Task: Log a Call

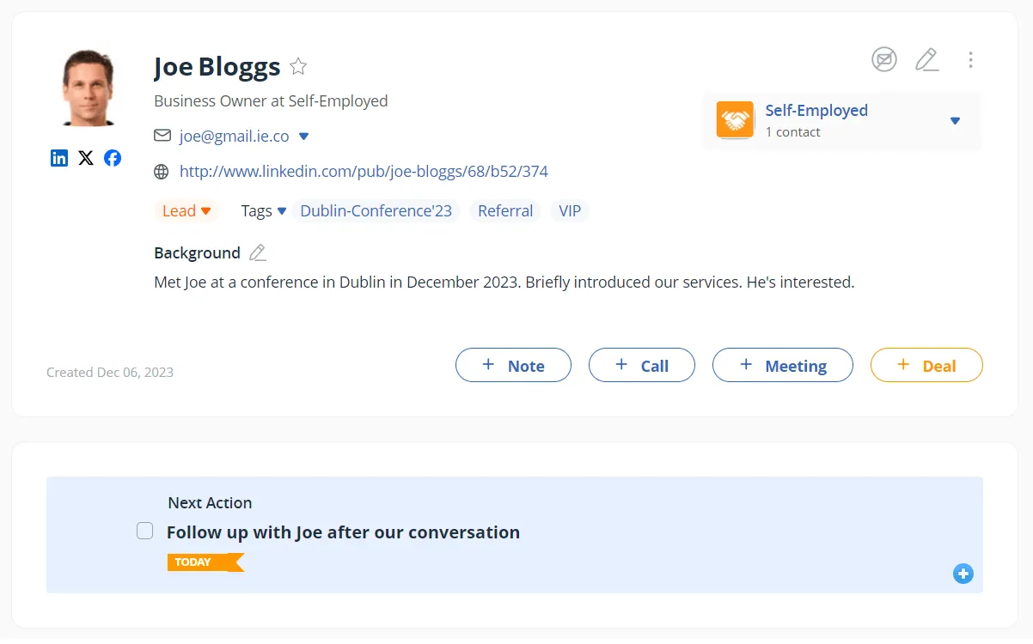Action: coord(642,365)
